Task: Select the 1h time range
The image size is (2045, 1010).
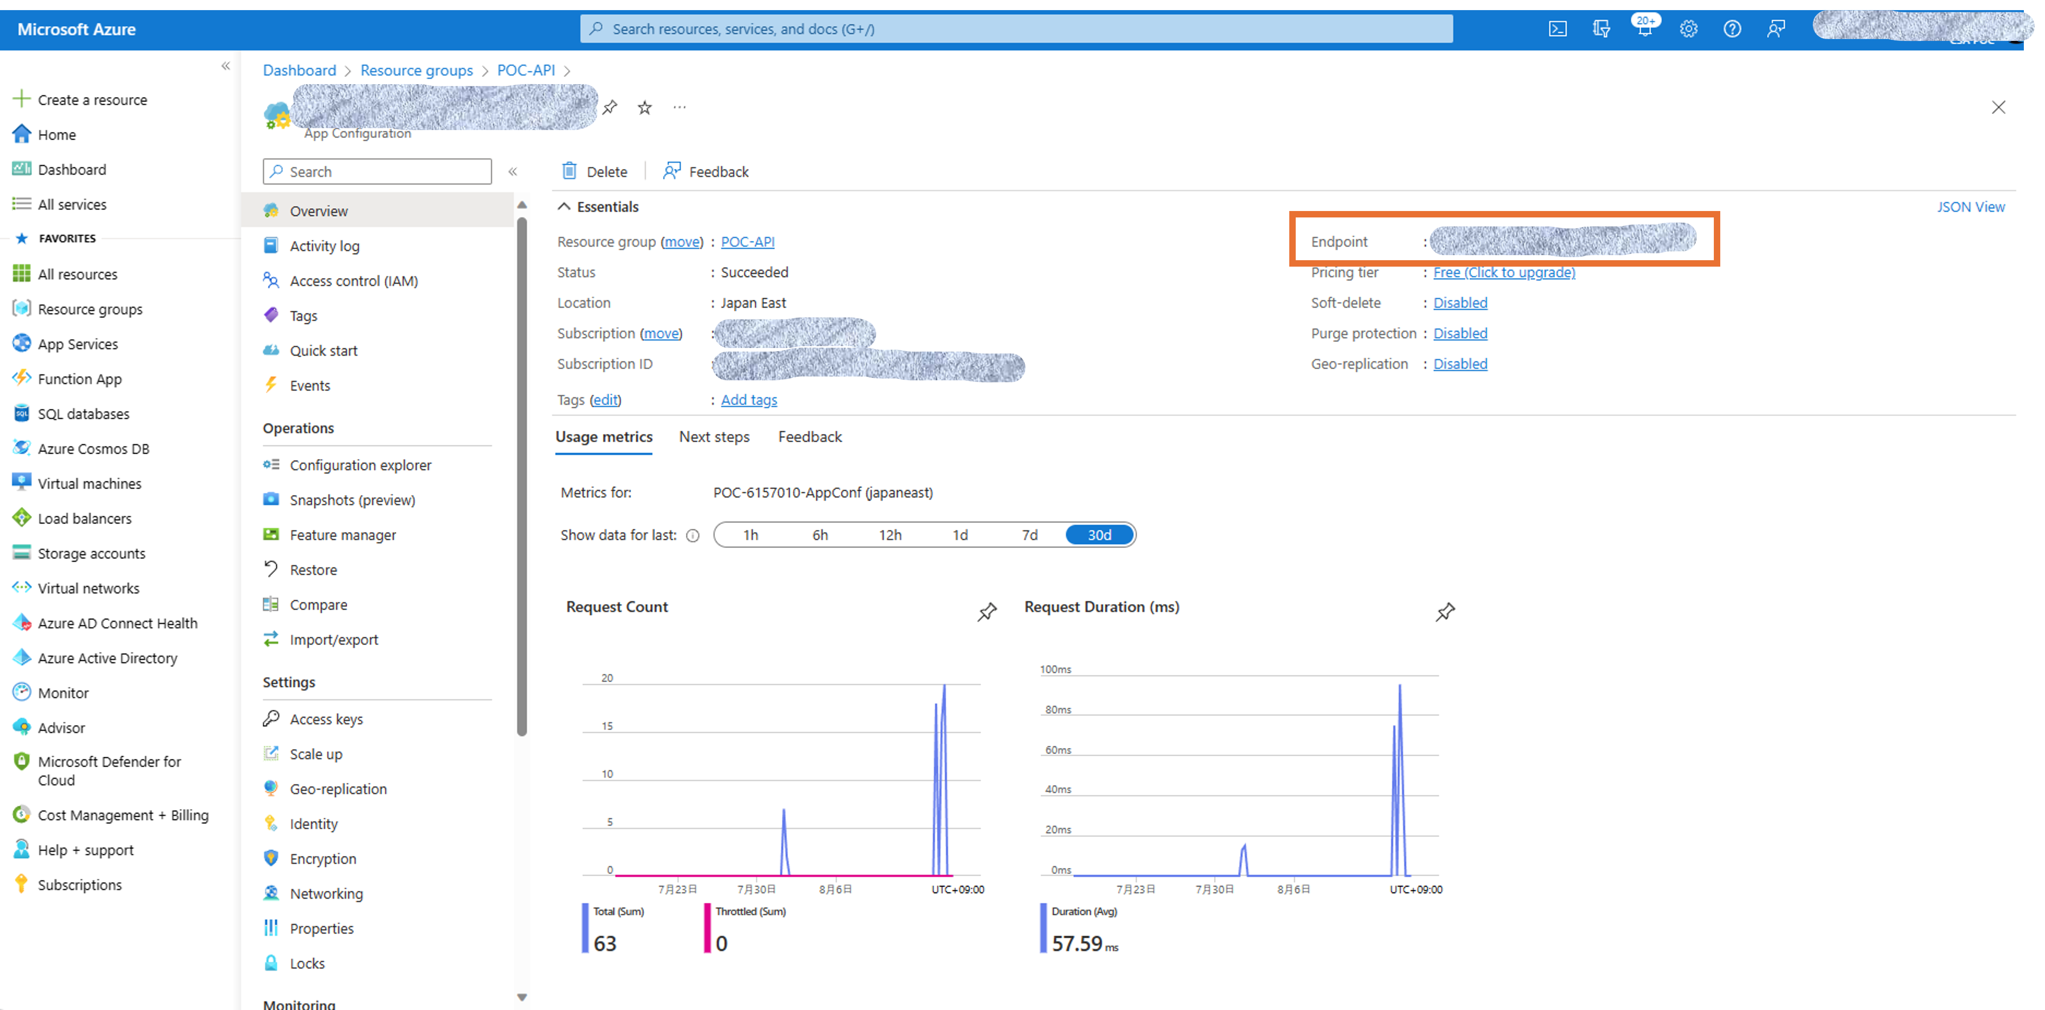Action: point(750,535)
